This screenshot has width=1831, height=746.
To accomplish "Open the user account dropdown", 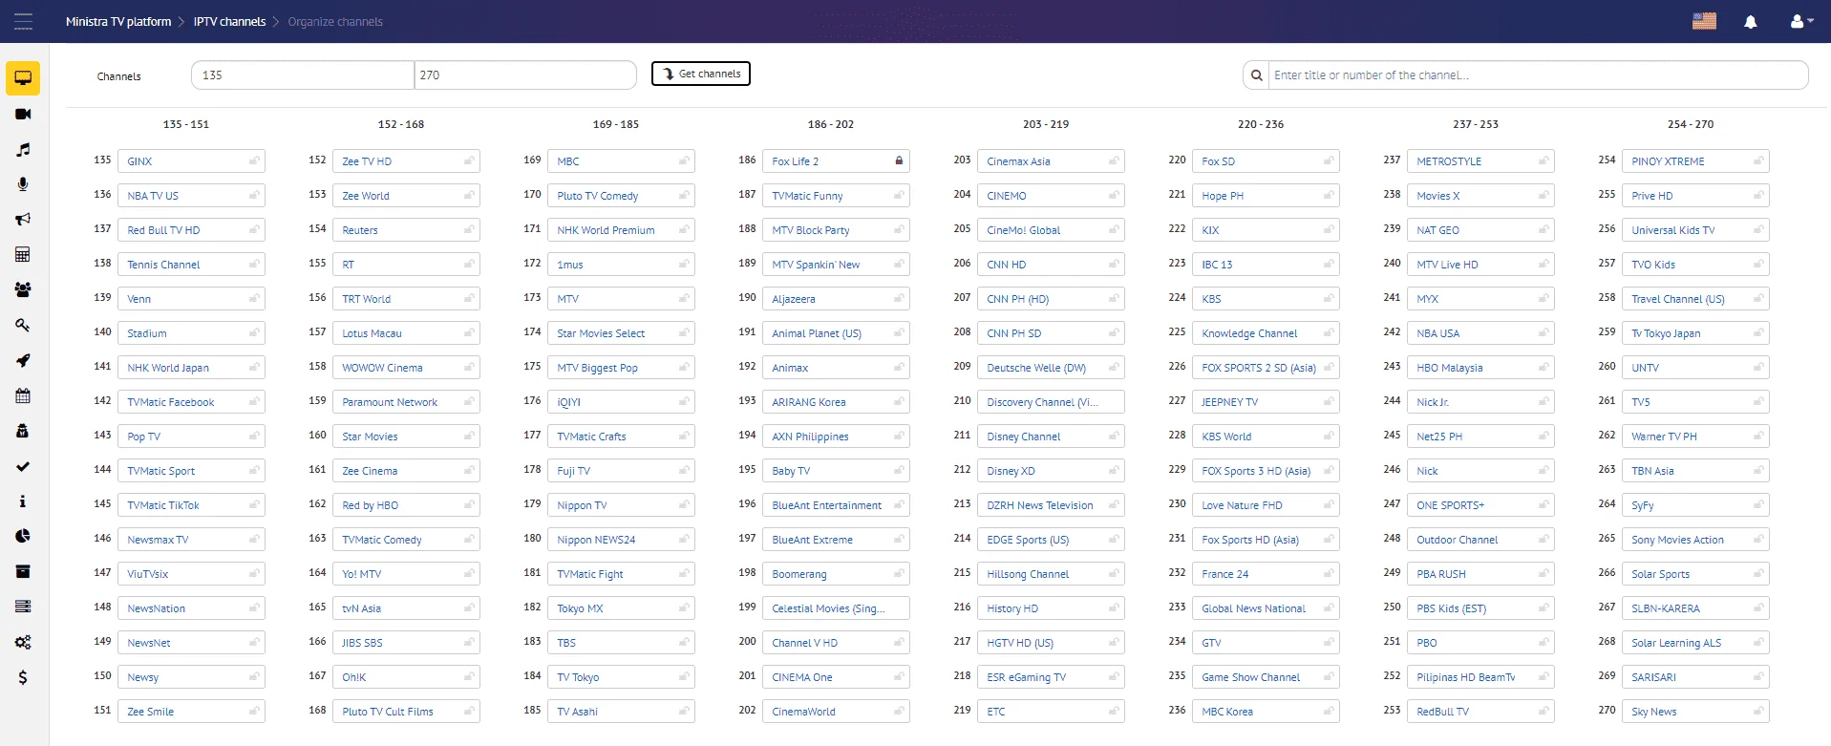I will click(1801, 21).
